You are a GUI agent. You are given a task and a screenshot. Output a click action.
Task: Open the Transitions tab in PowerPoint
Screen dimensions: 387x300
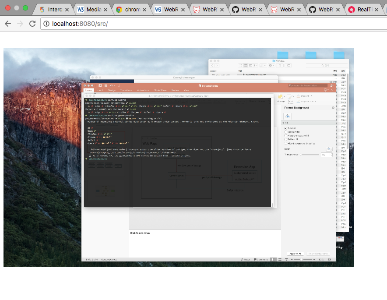click(x=127, y=90)
